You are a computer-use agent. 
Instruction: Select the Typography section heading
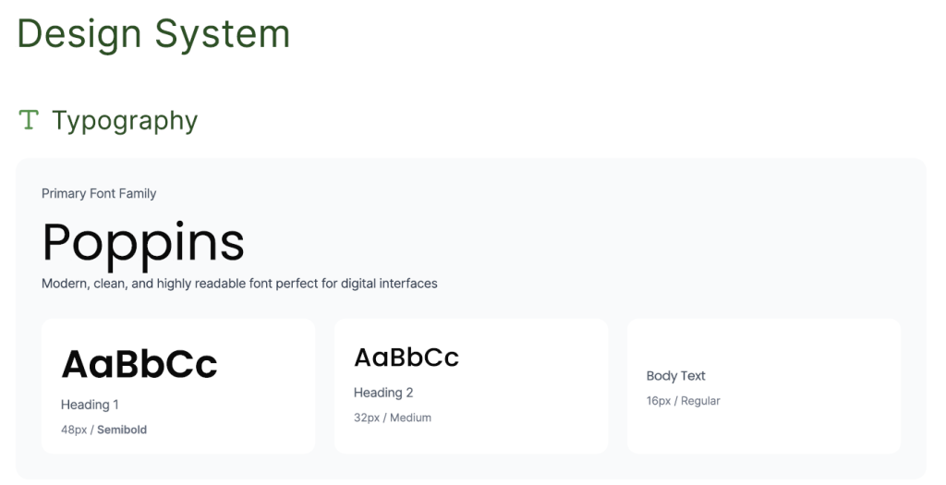click(125, 121)
